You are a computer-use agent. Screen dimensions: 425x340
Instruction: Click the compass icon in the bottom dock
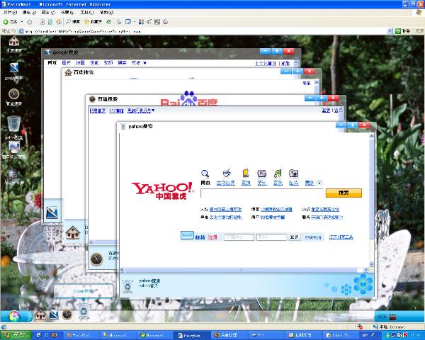(x=67, y=314)
